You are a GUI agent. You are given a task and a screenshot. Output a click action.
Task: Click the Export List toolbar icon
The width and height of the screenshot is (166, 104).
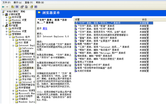click(x=26, y=7)
